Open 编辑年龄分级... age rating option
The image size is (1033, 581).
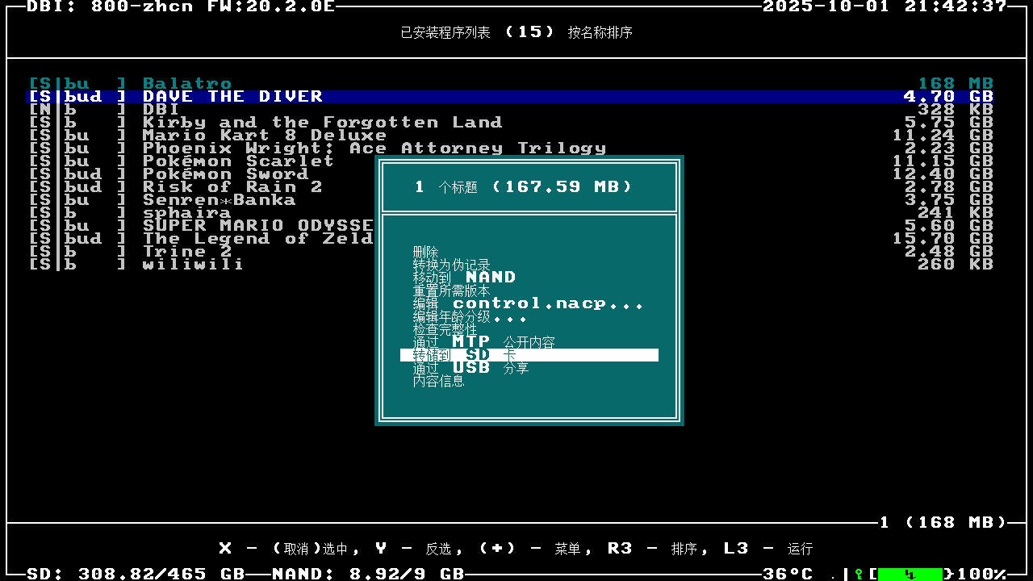469,316
